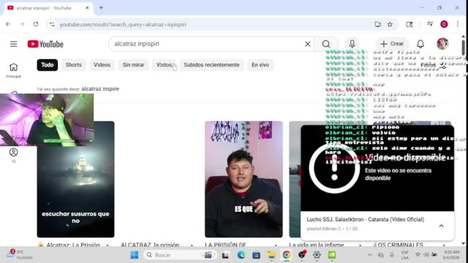
Task: Open File Explorer from taskbar
Action: pos(271,255)
